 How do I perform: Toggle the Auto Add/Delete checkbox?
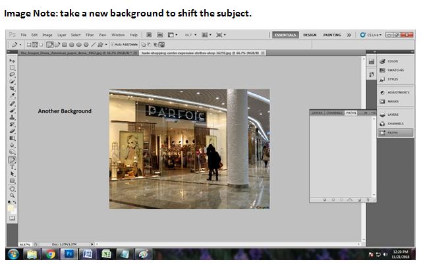tap(113, 45)
